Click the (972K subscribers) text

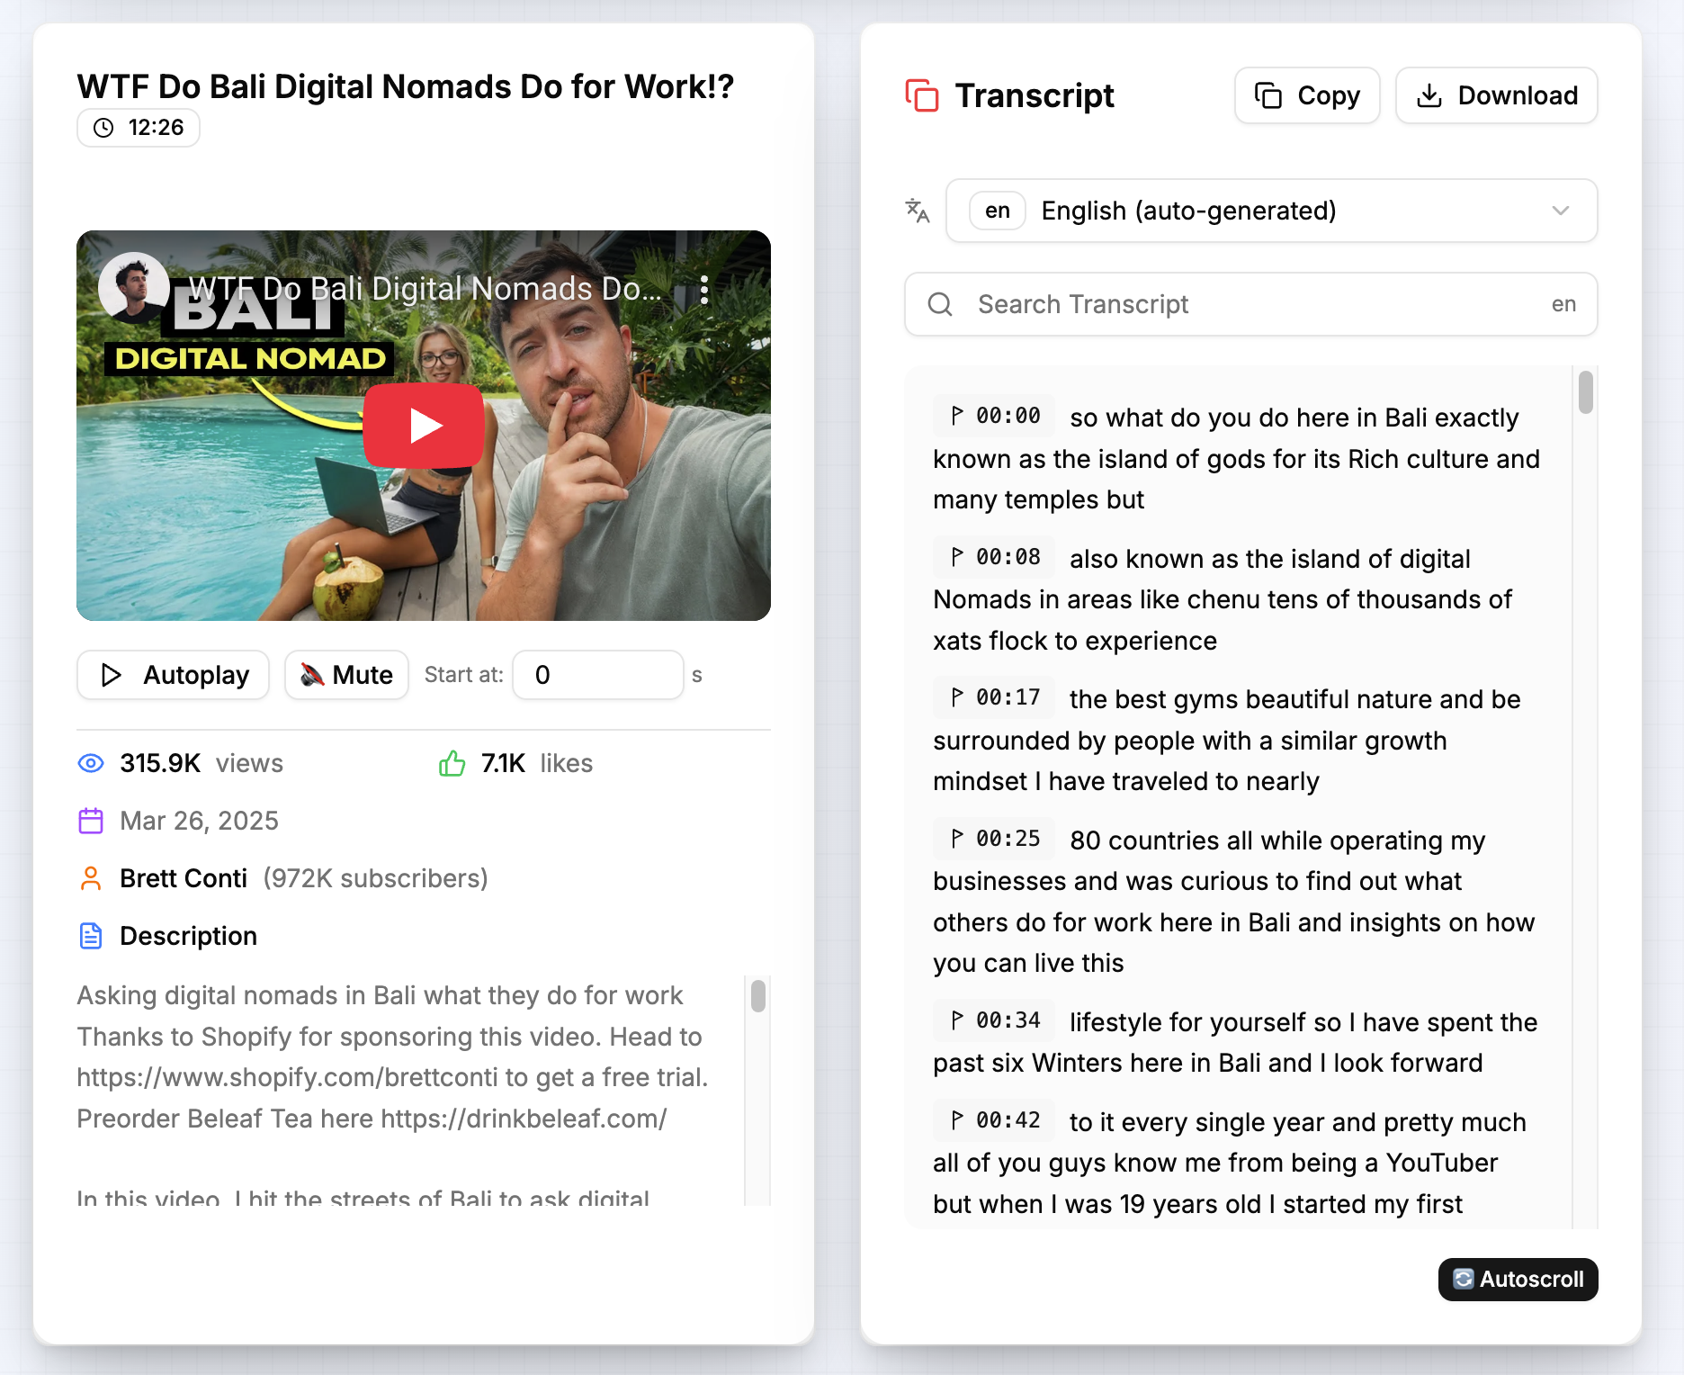pos(376,879)
